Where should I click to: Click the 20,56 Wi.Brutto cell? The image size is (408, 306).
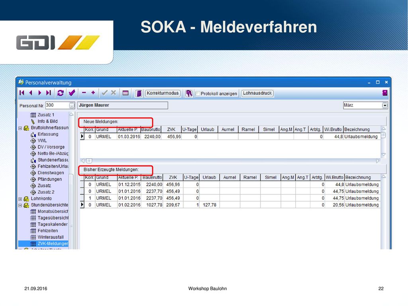pyautogui.click(x=334, y=205)
